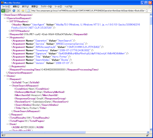
Task: Click the 'Harry Potter' Title argument value
Action: (x=60, y=57)
